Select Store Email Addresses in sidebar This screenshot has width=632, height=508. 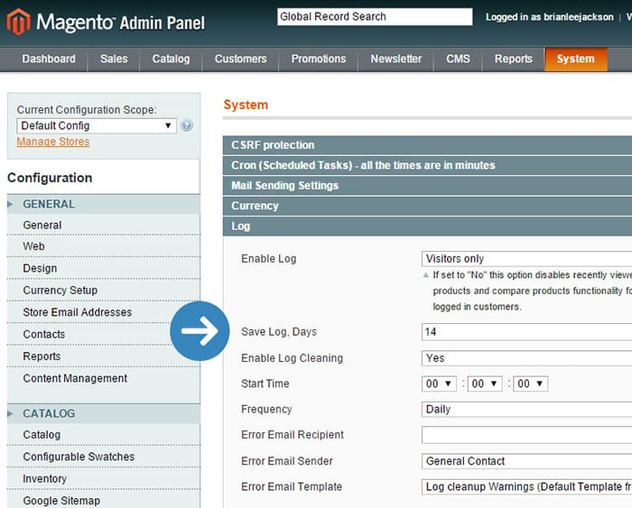[x=104, y=312]
